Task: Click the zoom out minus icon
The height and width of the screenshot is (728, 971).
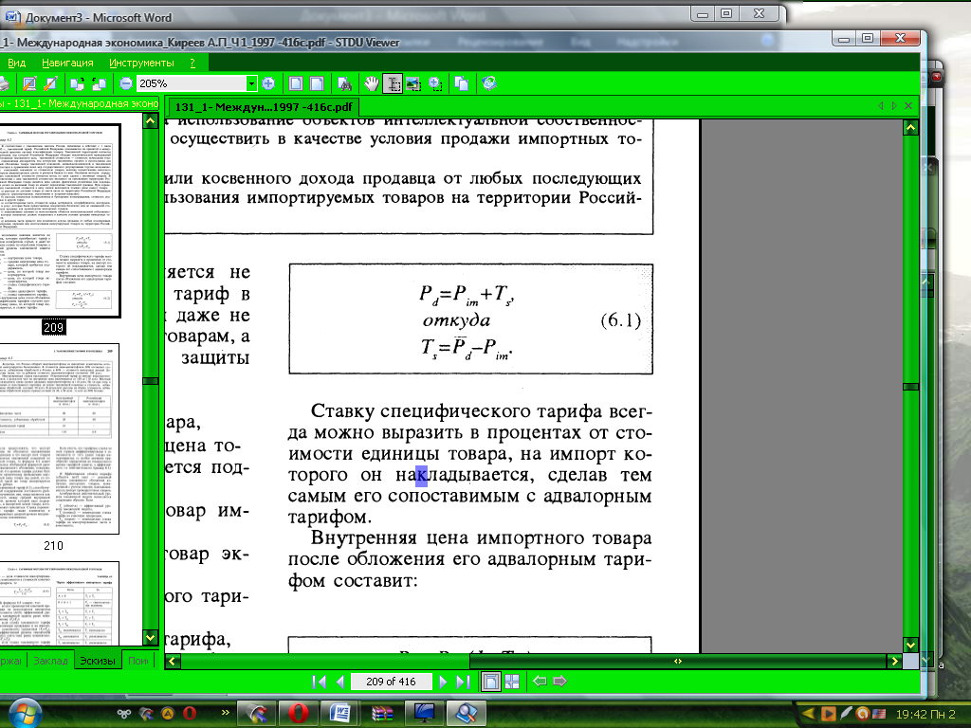Action: [x=126, y=83]
